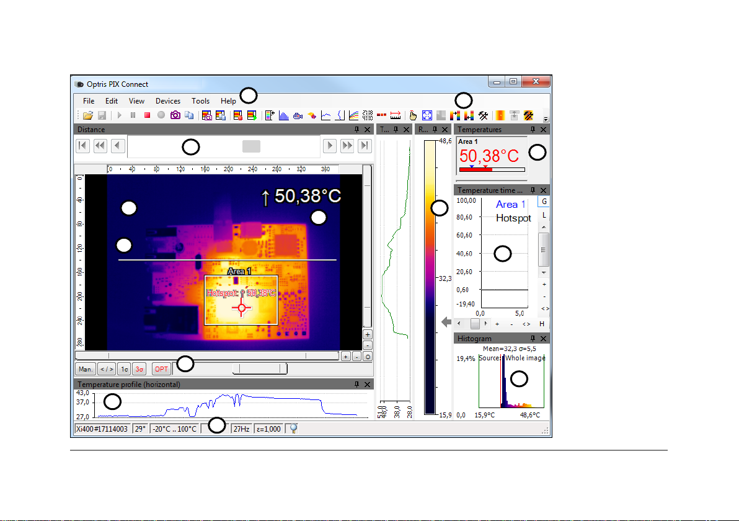Viewport: 739px width, 521px height.
Task: Toggle the 3σ scaling button
Action: [x=139, y=369]
